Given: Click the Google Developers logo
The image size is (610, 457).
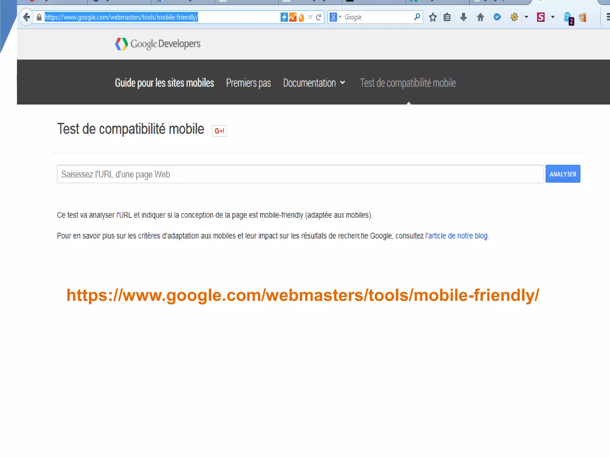Looking at the screenshot, I should point(158,44).
